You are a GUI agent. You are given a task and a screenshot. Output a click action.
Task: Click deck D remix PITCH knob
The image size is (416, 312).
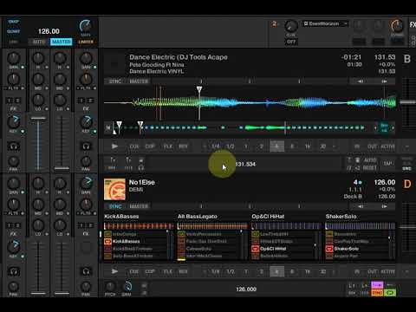110,286
